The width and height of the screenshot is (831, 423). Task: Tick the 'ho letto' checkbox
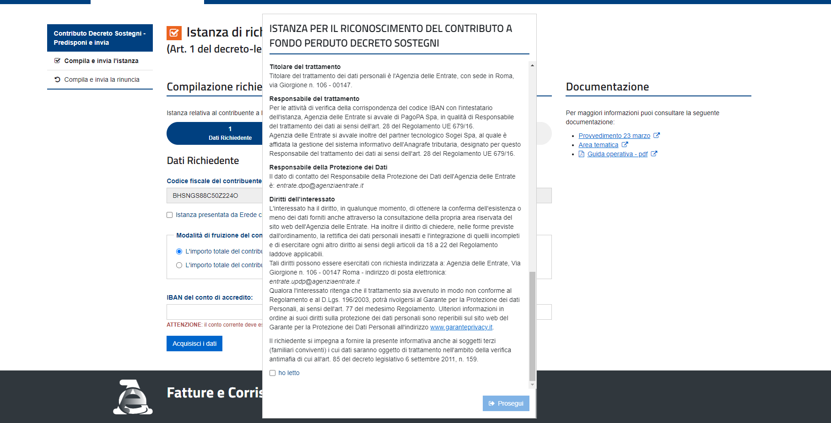click(272, 373)
